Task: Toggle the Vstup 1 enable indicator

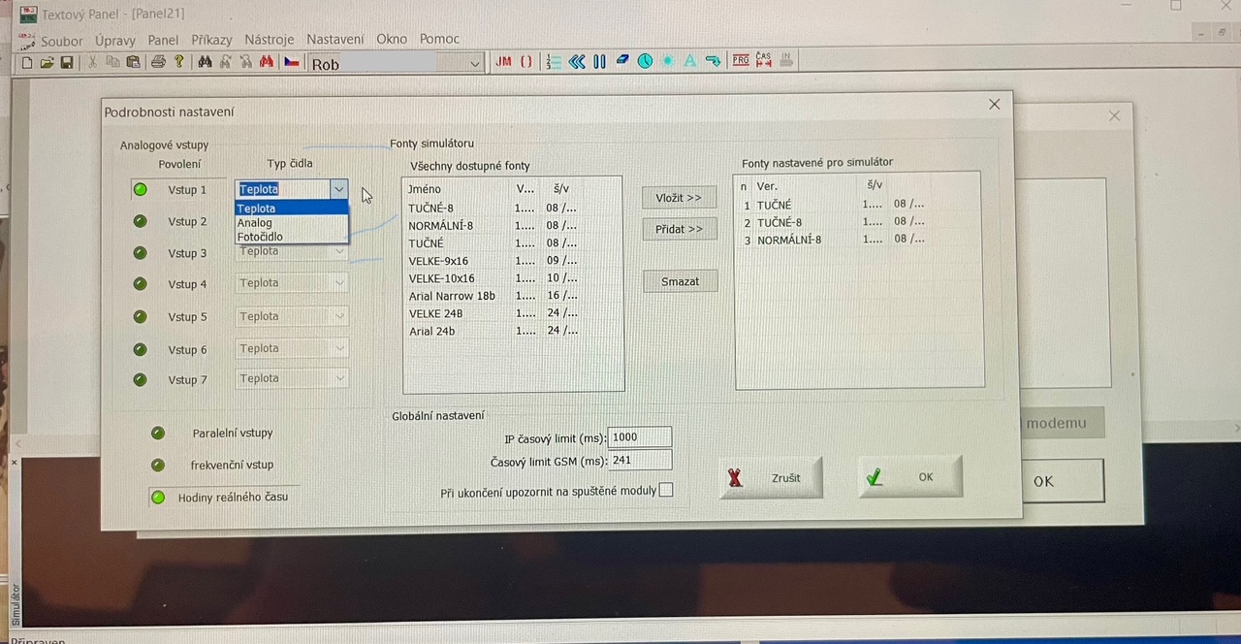Action: pyautogui.click(x=141, y=189)
